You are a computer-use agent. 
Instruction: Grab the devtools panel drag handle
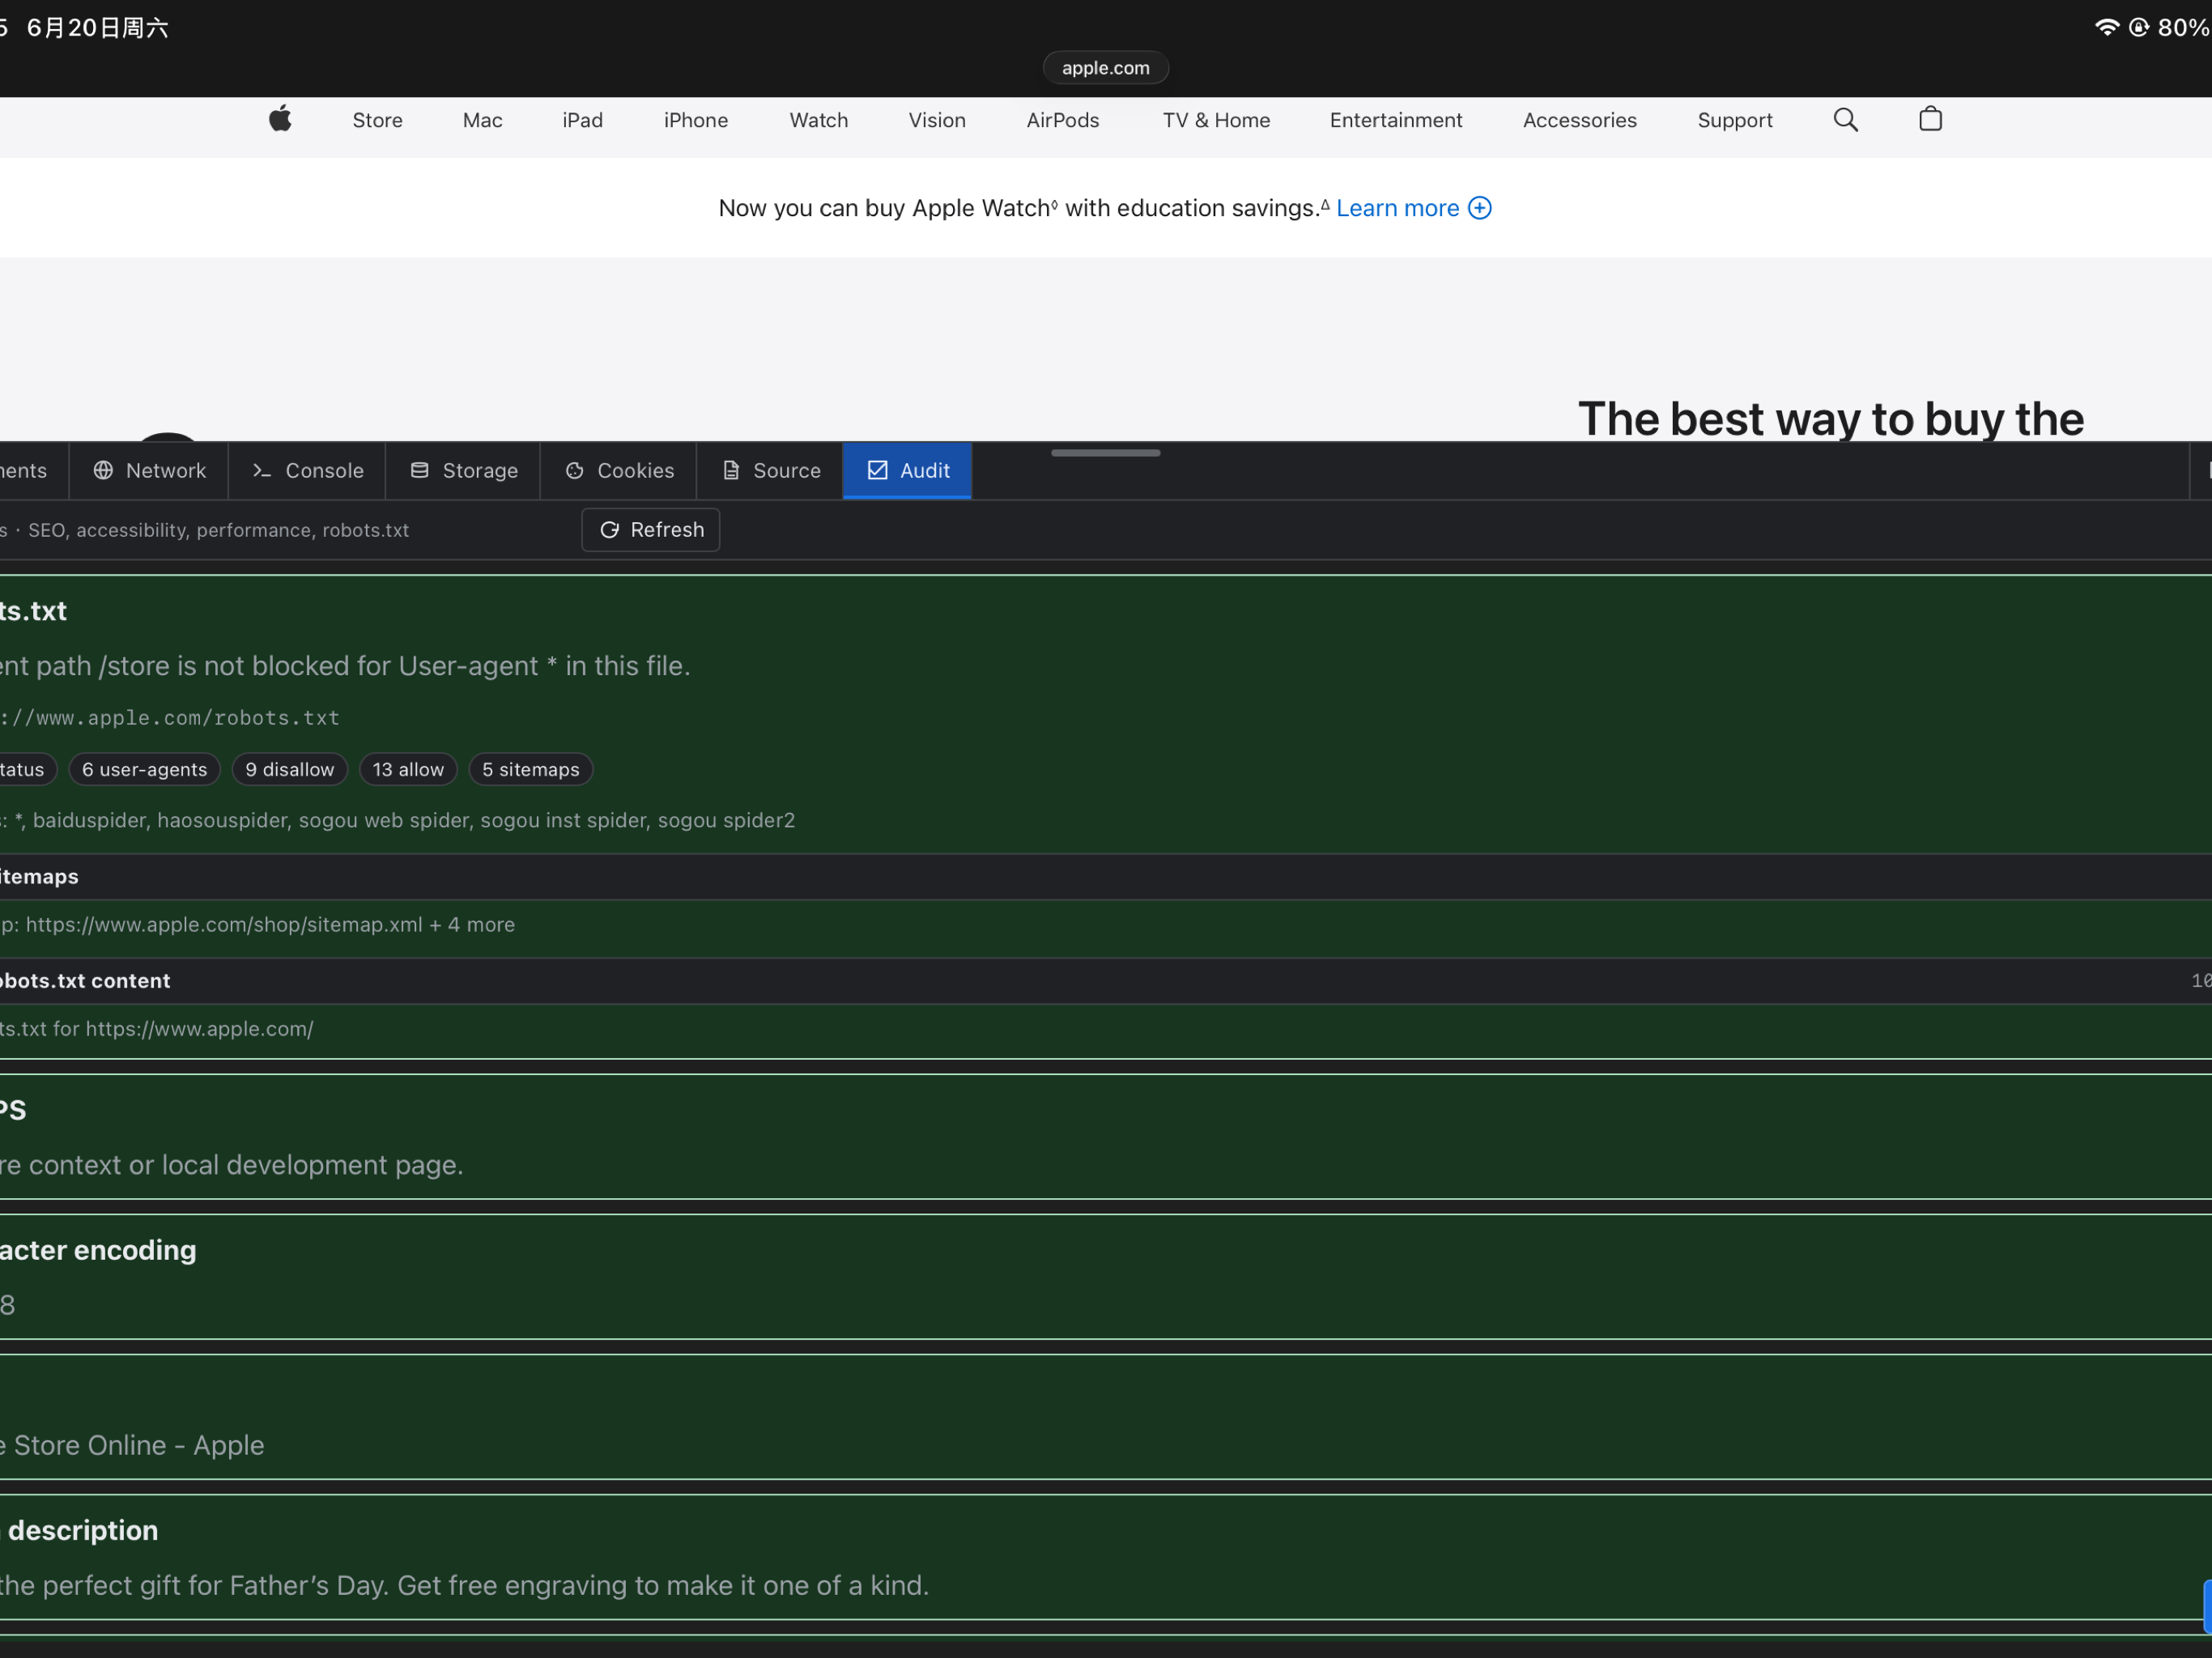(x=1105, y=453)
